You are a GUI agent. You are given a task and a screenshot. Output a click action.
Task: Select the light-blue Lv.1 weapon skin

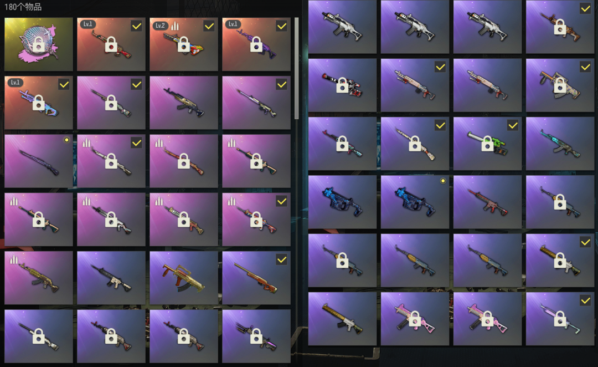coord(39,103)
